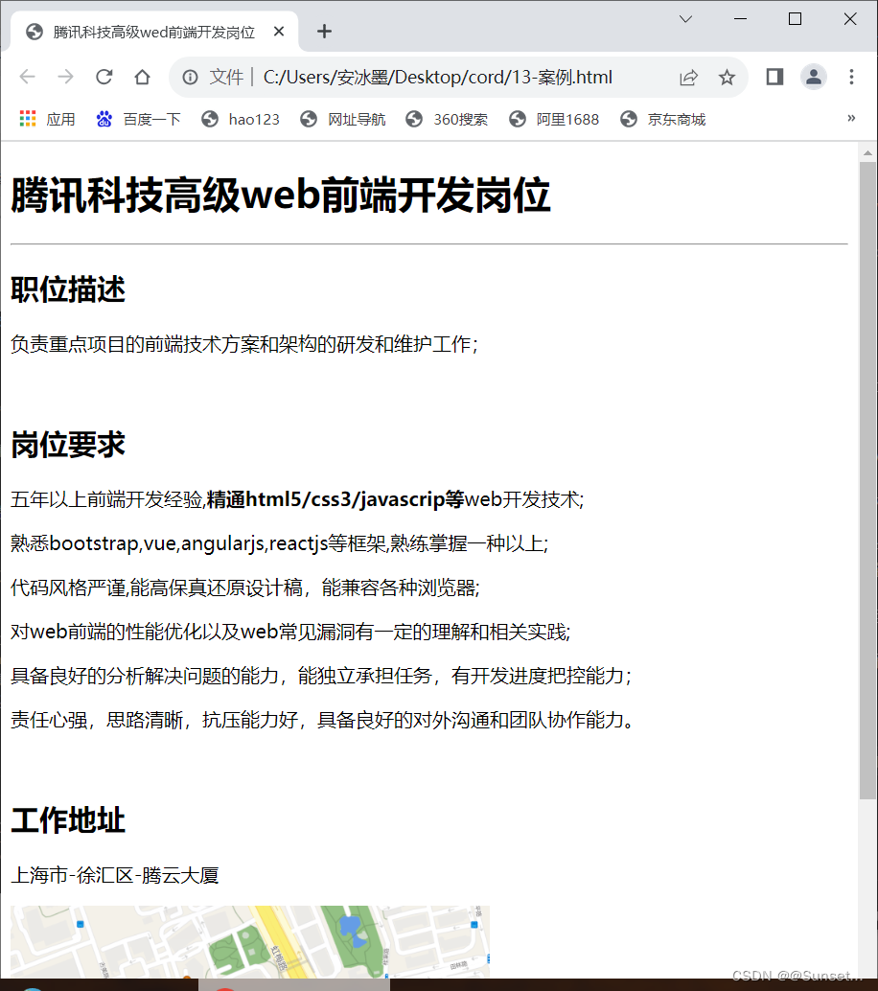Viewport: 878px width, 991px height.
Task: Click the 工作地址 heading
Action: [x=68, y=820]
